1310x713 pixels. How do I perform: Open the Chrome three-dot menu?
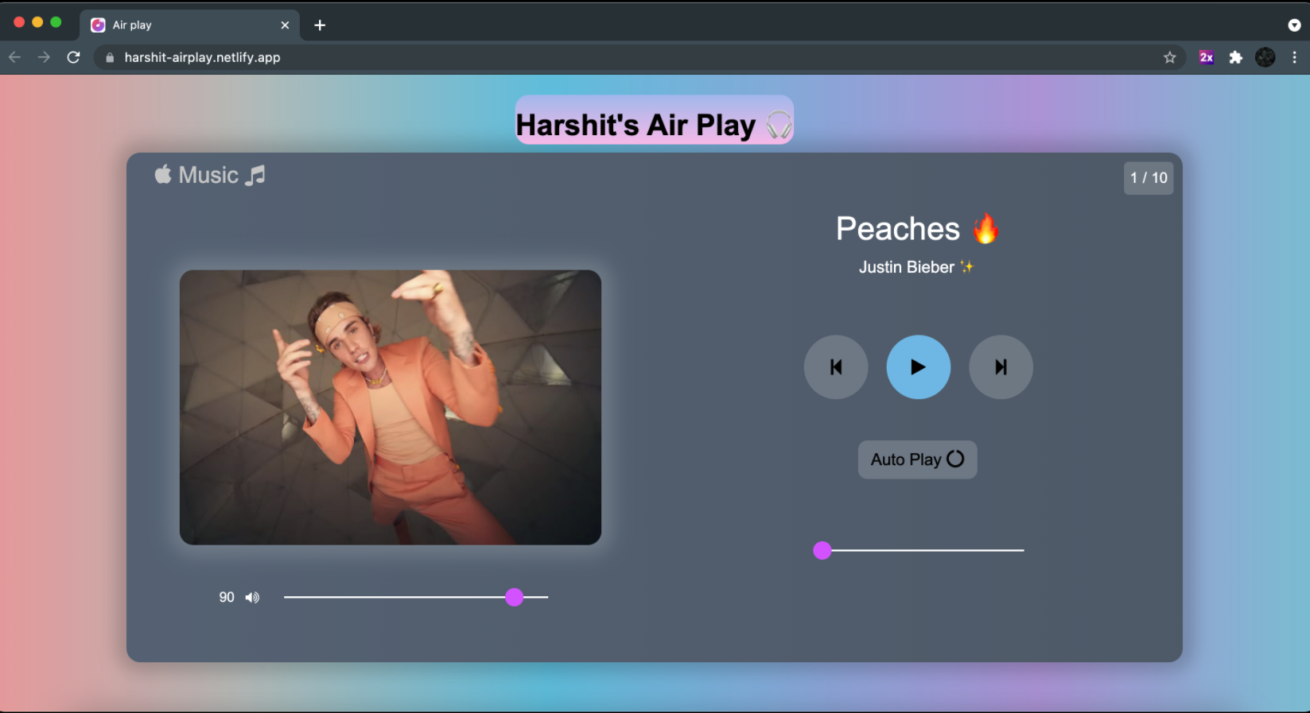pyautogui.click(x=1294, y=57)
